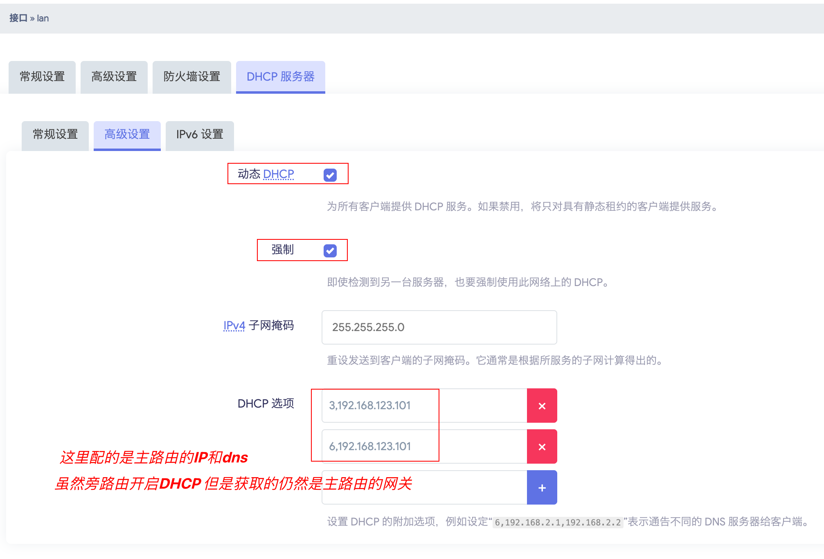Toggle the 动态 DHCP checkbox
824x559 pixels.
(330, 175)
